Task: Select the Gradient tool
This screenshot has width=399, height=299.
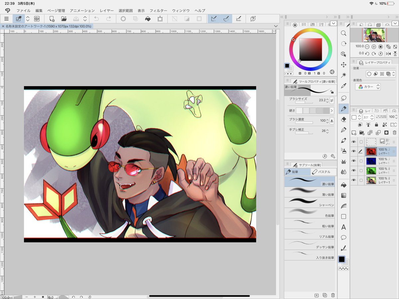Action: tap(343, 196)
